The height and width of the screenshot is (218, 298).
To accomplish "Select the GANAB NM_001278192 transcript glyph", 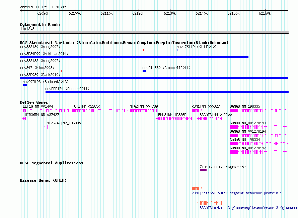I will pyautogui.click(x=259, y=152).
